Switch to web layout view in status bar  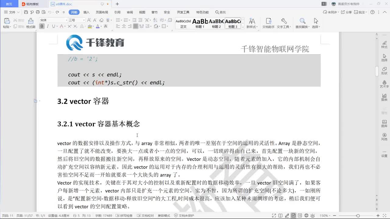pos(307,216)
